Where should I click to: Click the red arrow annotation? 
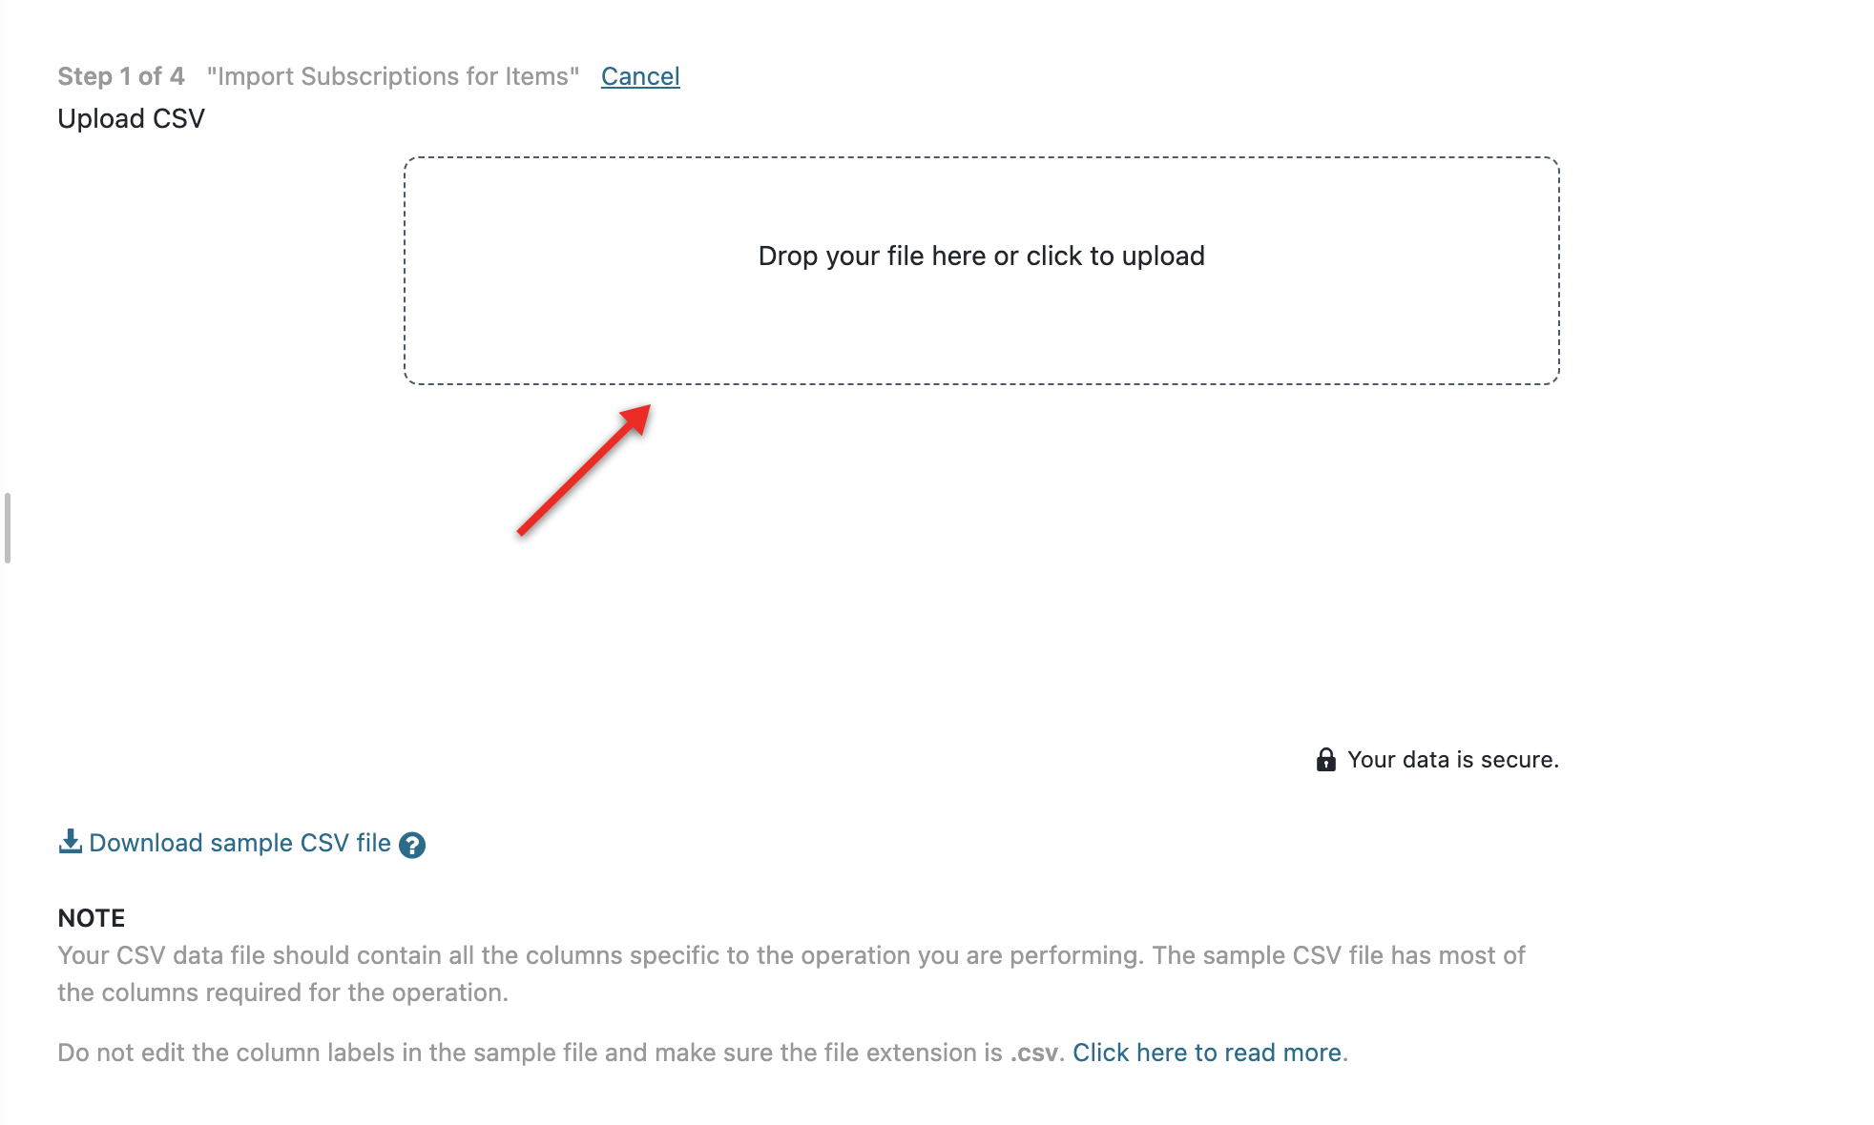583,469
